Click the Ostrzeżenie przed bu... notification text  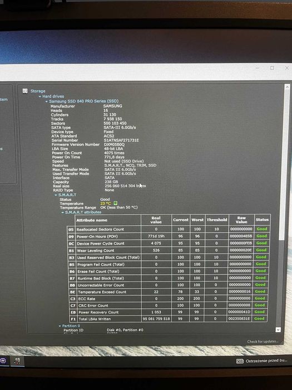click(x=266, y=360)
